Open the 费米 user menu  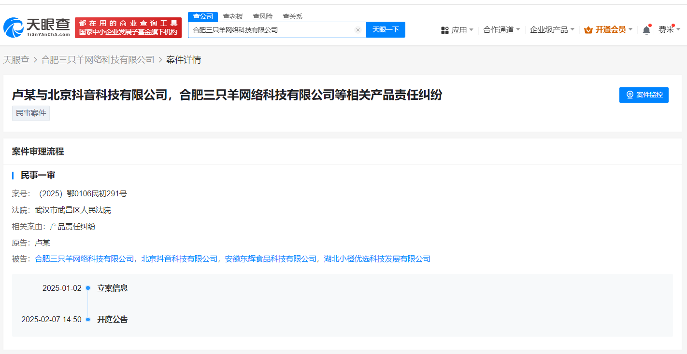click(x=670, y=30)
